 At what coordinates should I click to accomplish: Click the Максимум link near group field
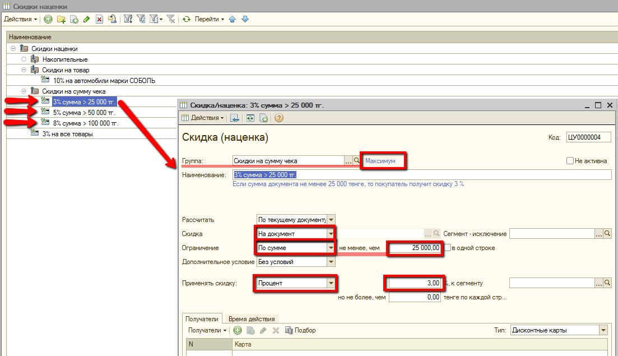pos(380,161)
